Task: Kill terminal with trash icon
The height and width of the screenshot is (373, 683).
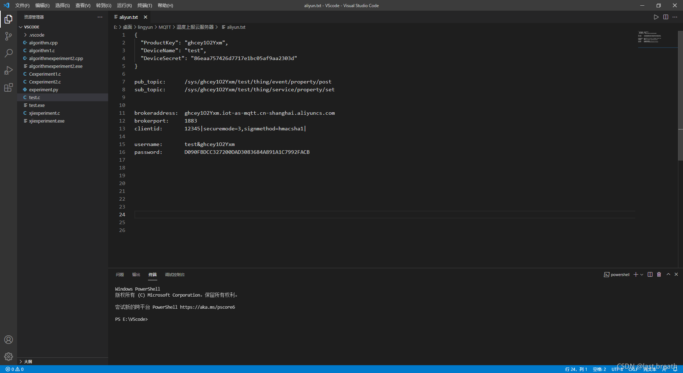Action: click(659, 275)
